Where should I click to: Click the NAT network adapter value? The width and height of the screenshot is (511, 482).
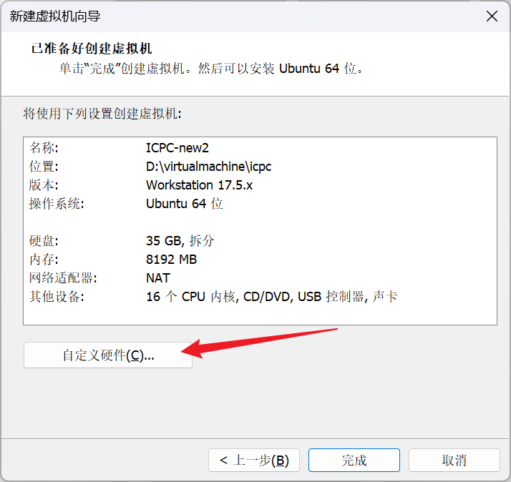(158, 278)
